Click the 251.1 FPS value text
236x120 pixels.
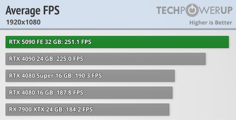tap(78, 42)
